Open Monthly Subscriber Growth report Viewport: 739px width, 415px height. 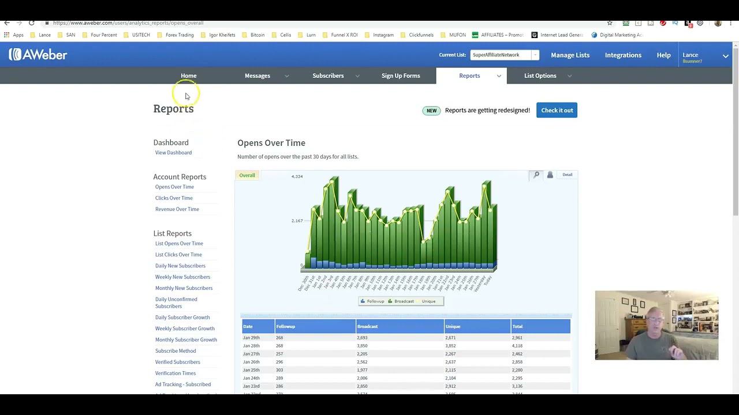[186, 339]
